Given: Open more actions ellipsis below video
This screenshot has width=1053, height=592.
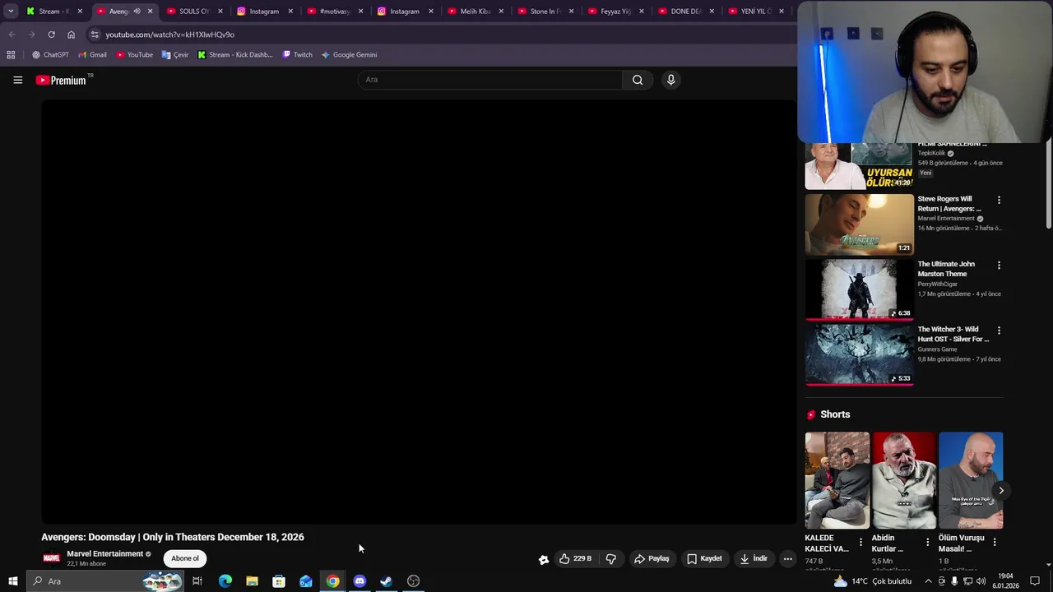Looking at the screenshot, I should click(x=787, y=558).
